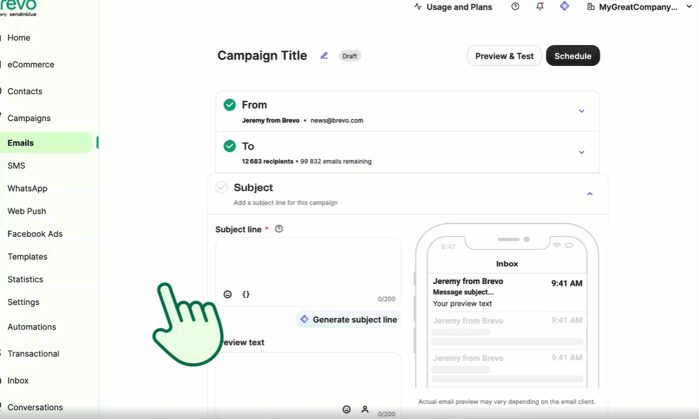Open eCommerce in the sidebar
Screen dimensions: 699x419
pos(31,65)
